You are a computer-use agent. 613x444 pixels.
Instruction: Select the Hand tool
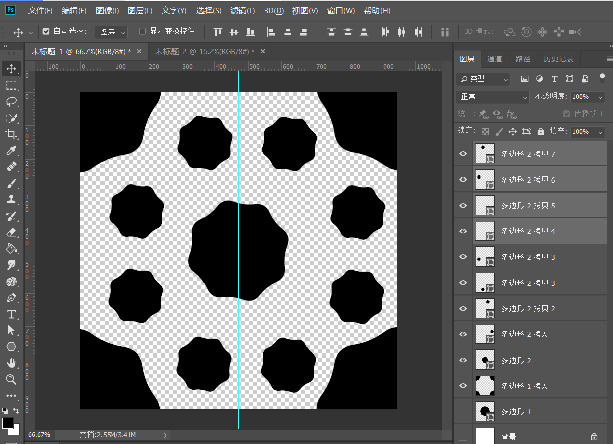[11, 363]
